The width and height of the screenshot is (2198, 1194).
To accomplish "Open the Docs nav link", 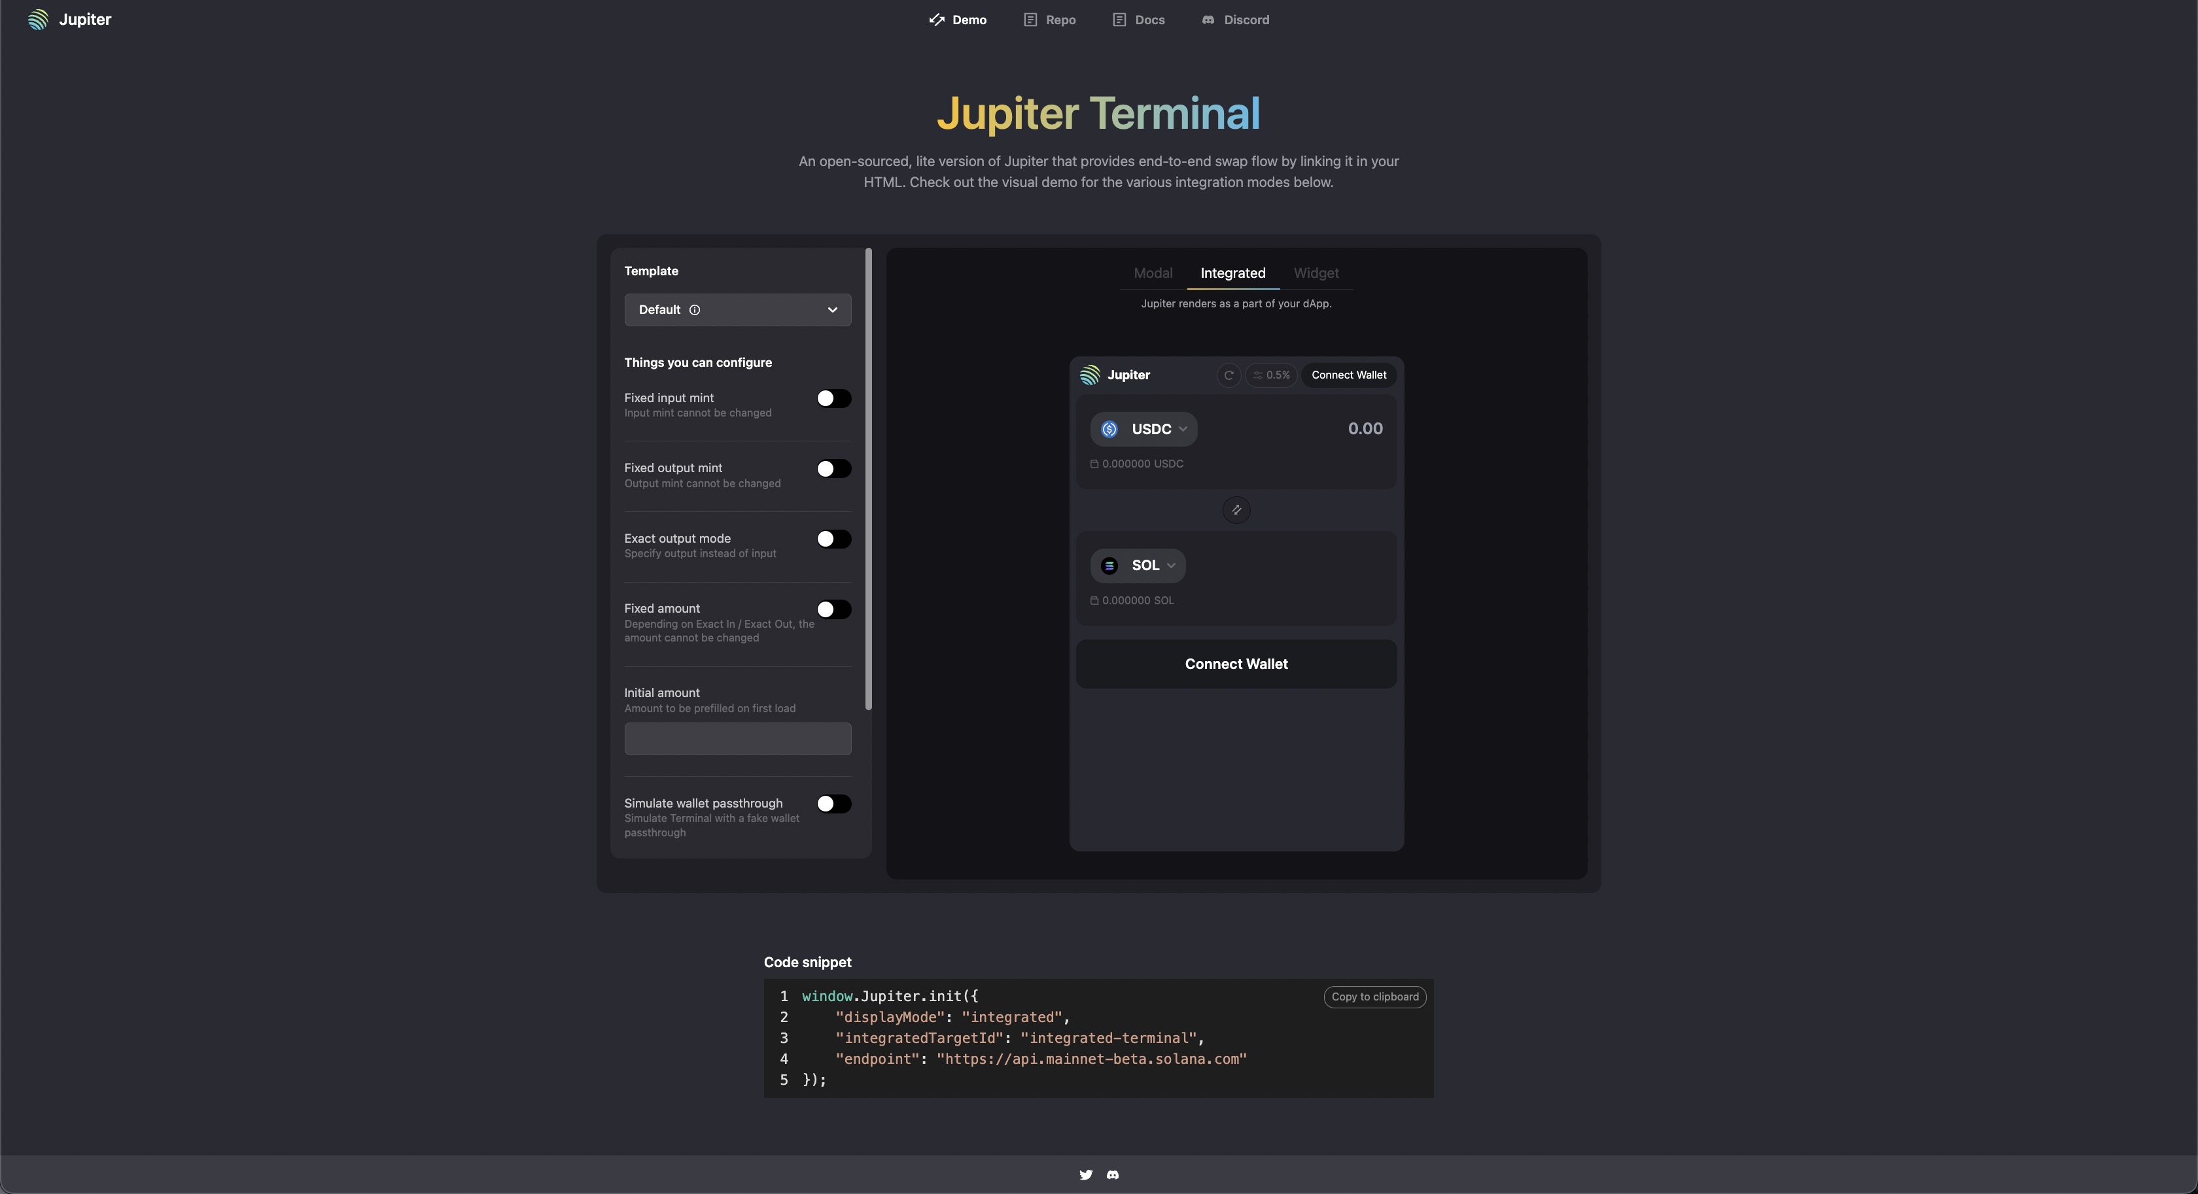I will point(1138,20).
